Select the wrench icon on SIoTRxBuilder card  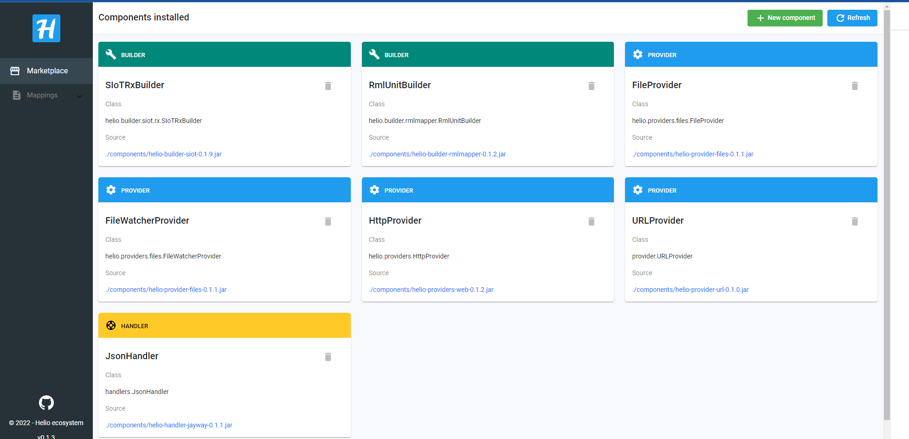point(111,54)
